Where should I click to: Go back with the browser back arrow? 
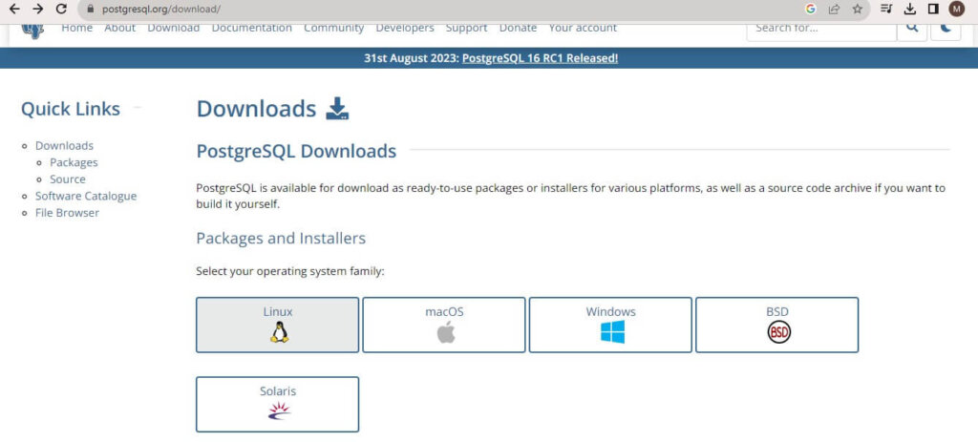(x=15, y=9)
